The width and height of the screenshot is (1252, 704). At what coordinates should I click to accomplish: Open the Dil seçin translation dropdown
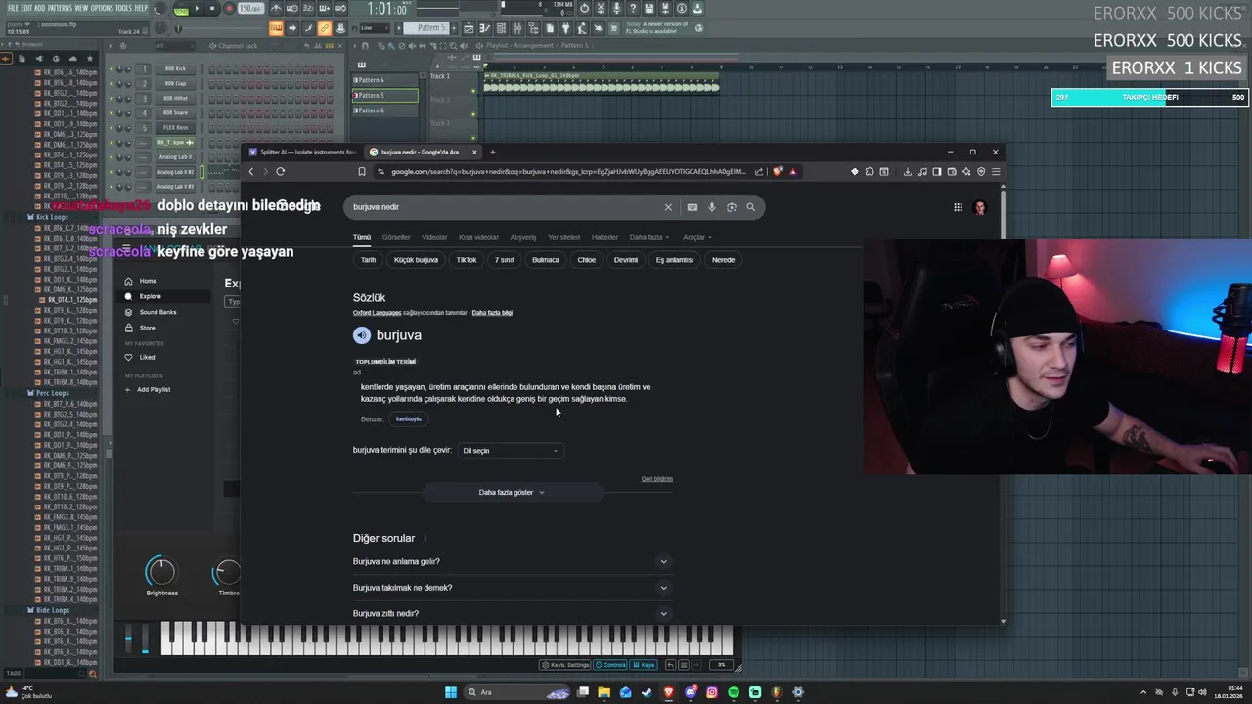[511, 451]
